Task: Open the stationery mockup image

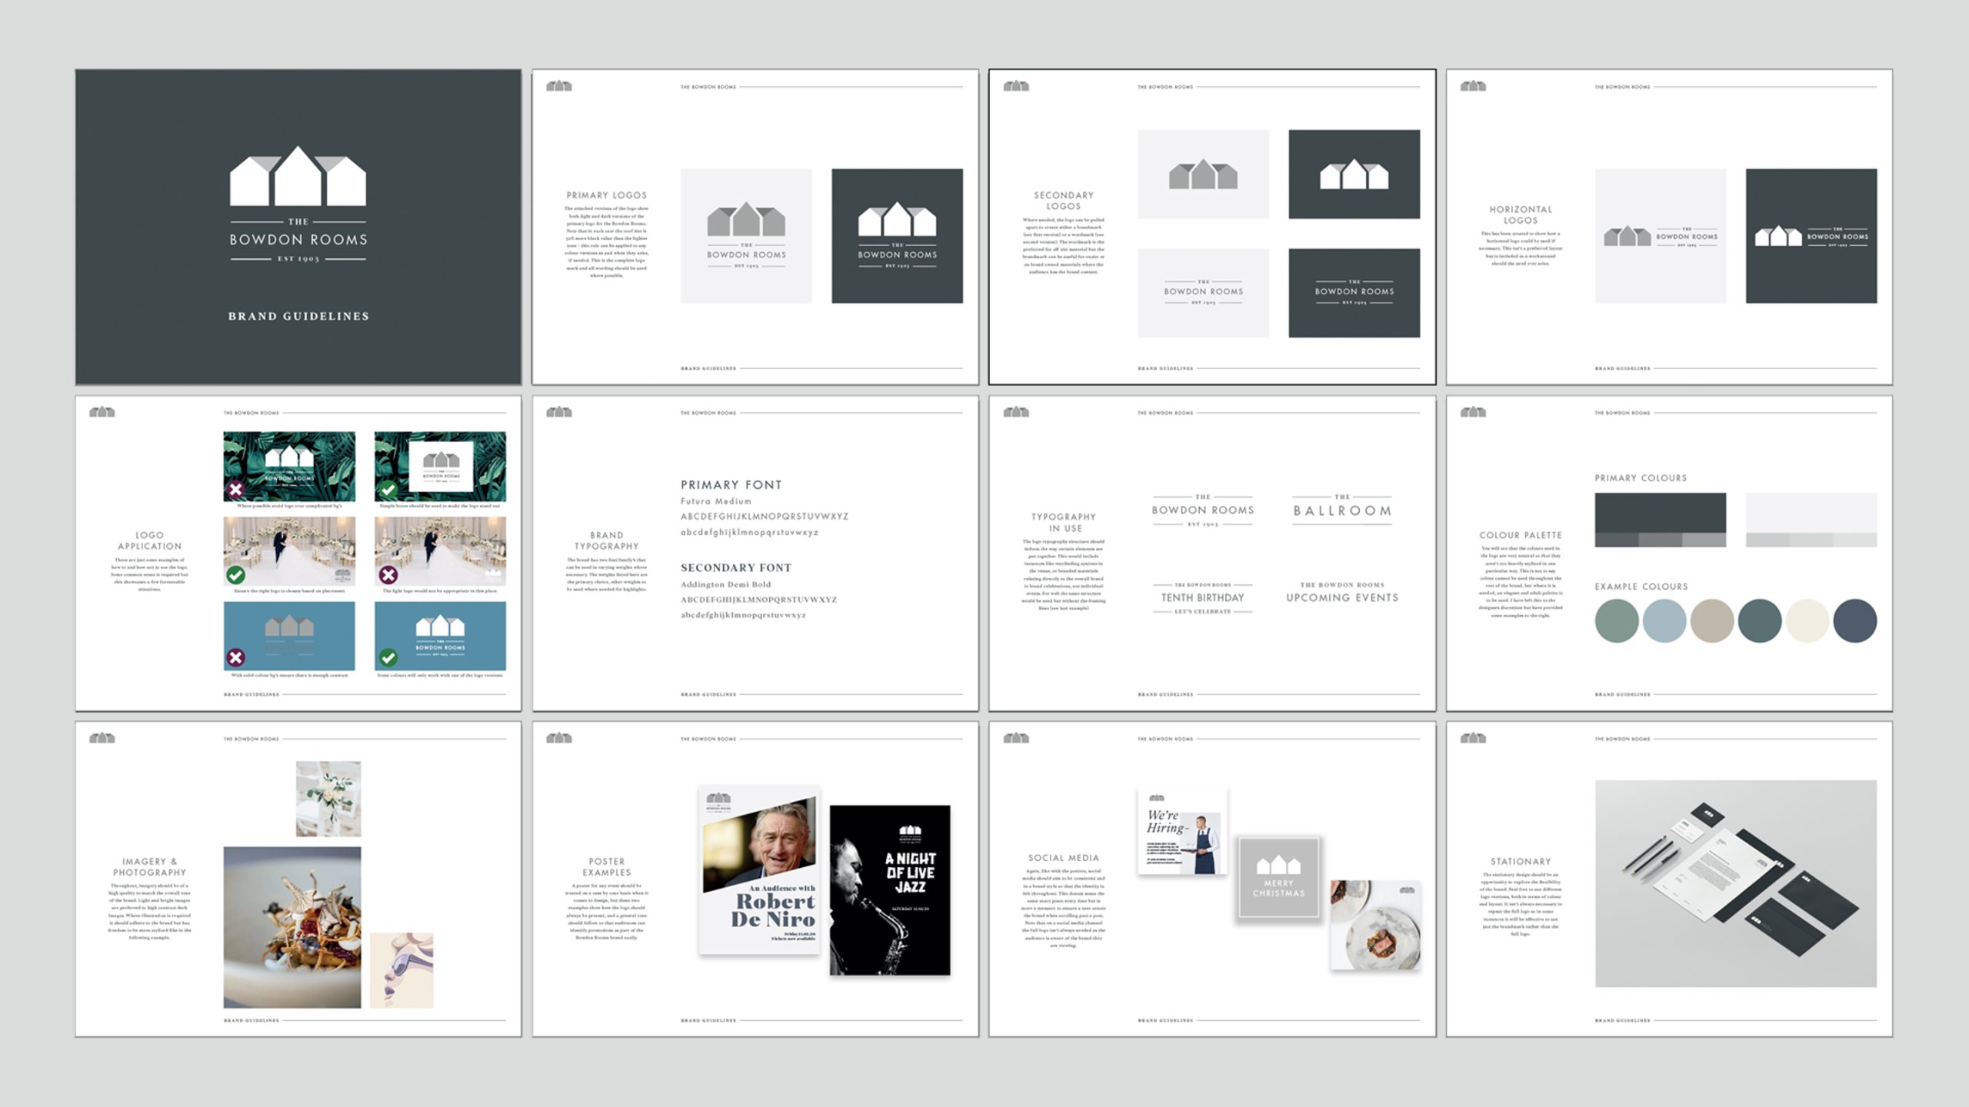Action: (1736, 884)
